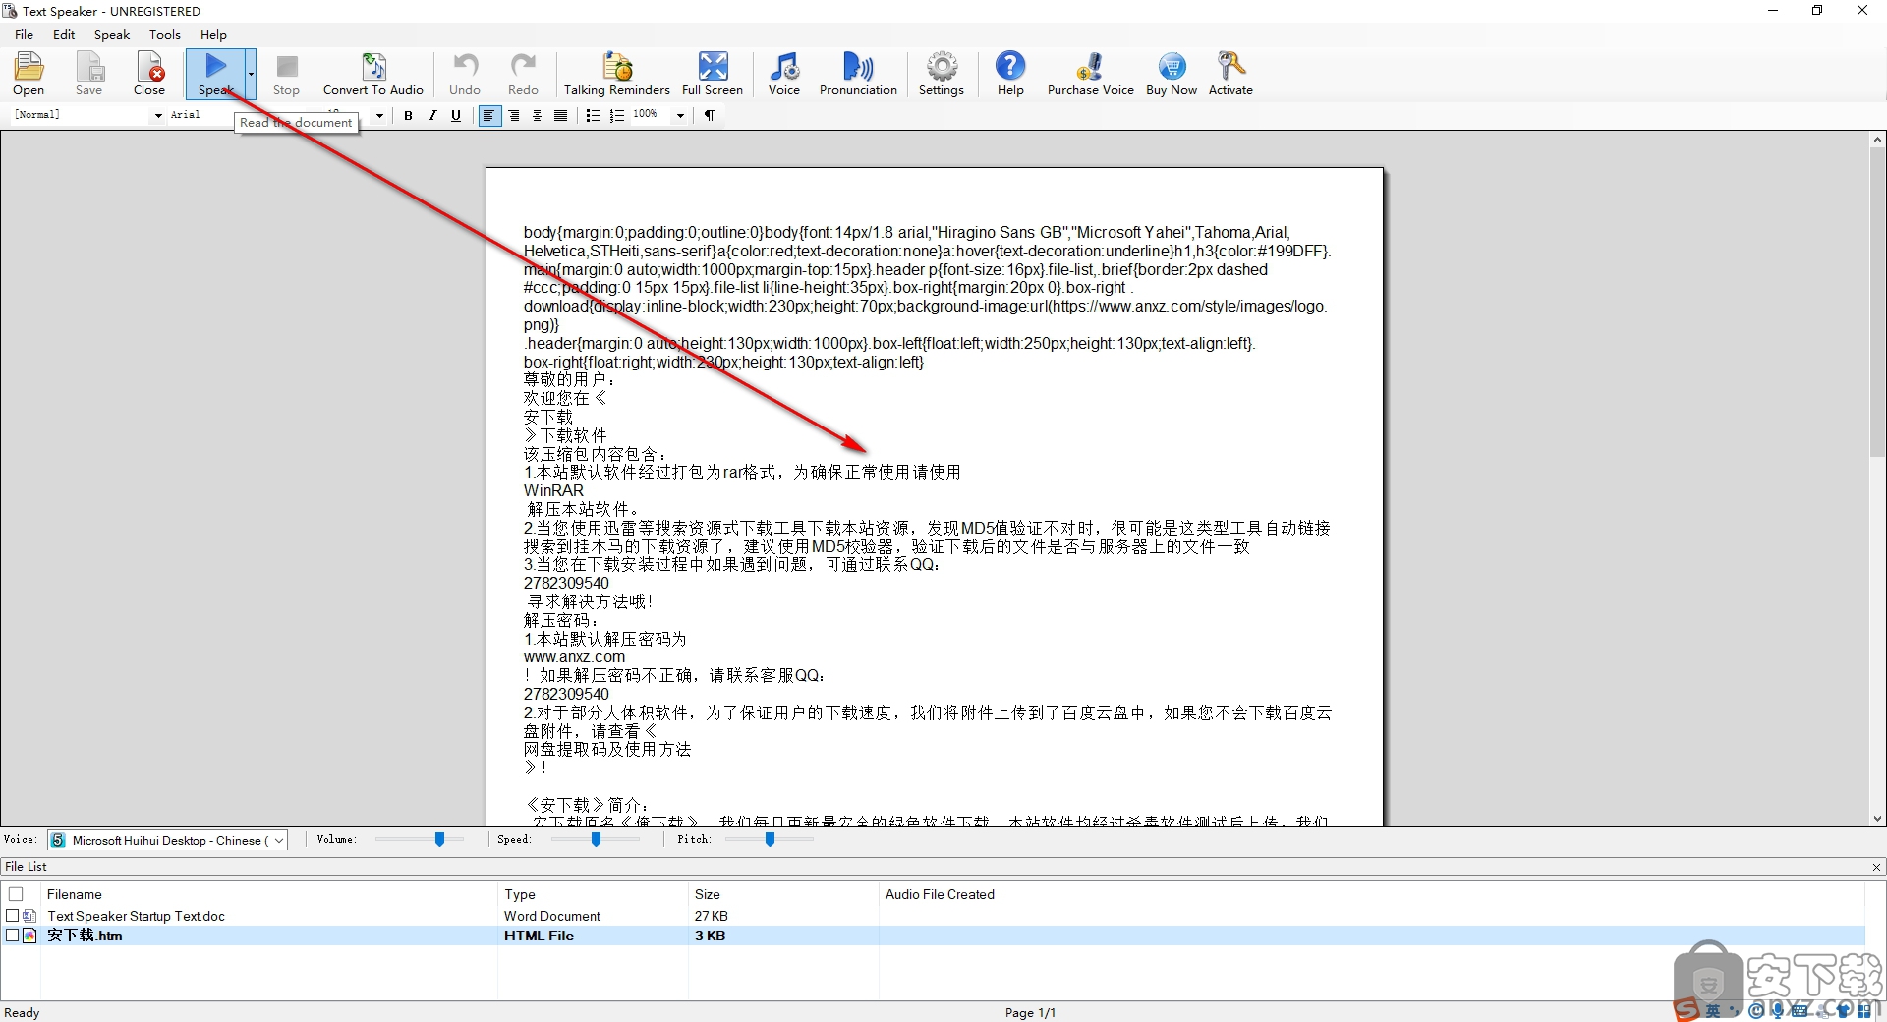Open the Voice options icon
The image size is (1887, 1022).
783,74
